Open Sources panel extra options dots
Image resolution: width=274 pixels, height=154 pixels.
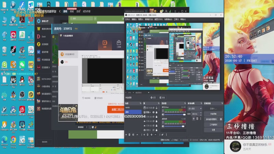click(x=160, y=134)
